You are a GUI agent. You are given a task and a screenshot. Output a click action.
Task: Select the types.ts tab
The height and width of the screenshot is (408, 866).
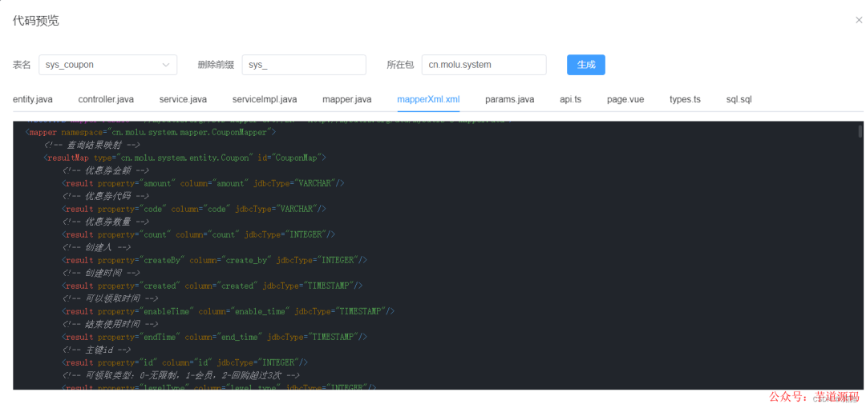(685, 99)
